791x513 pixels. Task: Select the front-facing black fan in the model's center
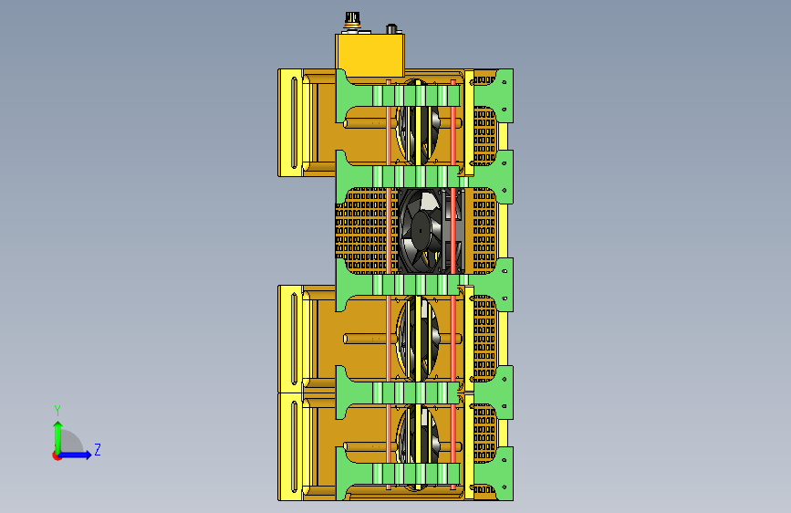[421, 231]
